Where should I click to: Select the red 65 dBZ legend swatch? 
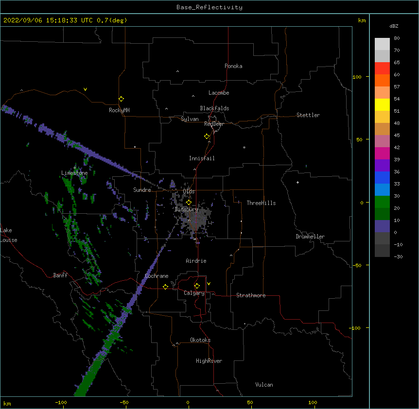tap(382, 68)
